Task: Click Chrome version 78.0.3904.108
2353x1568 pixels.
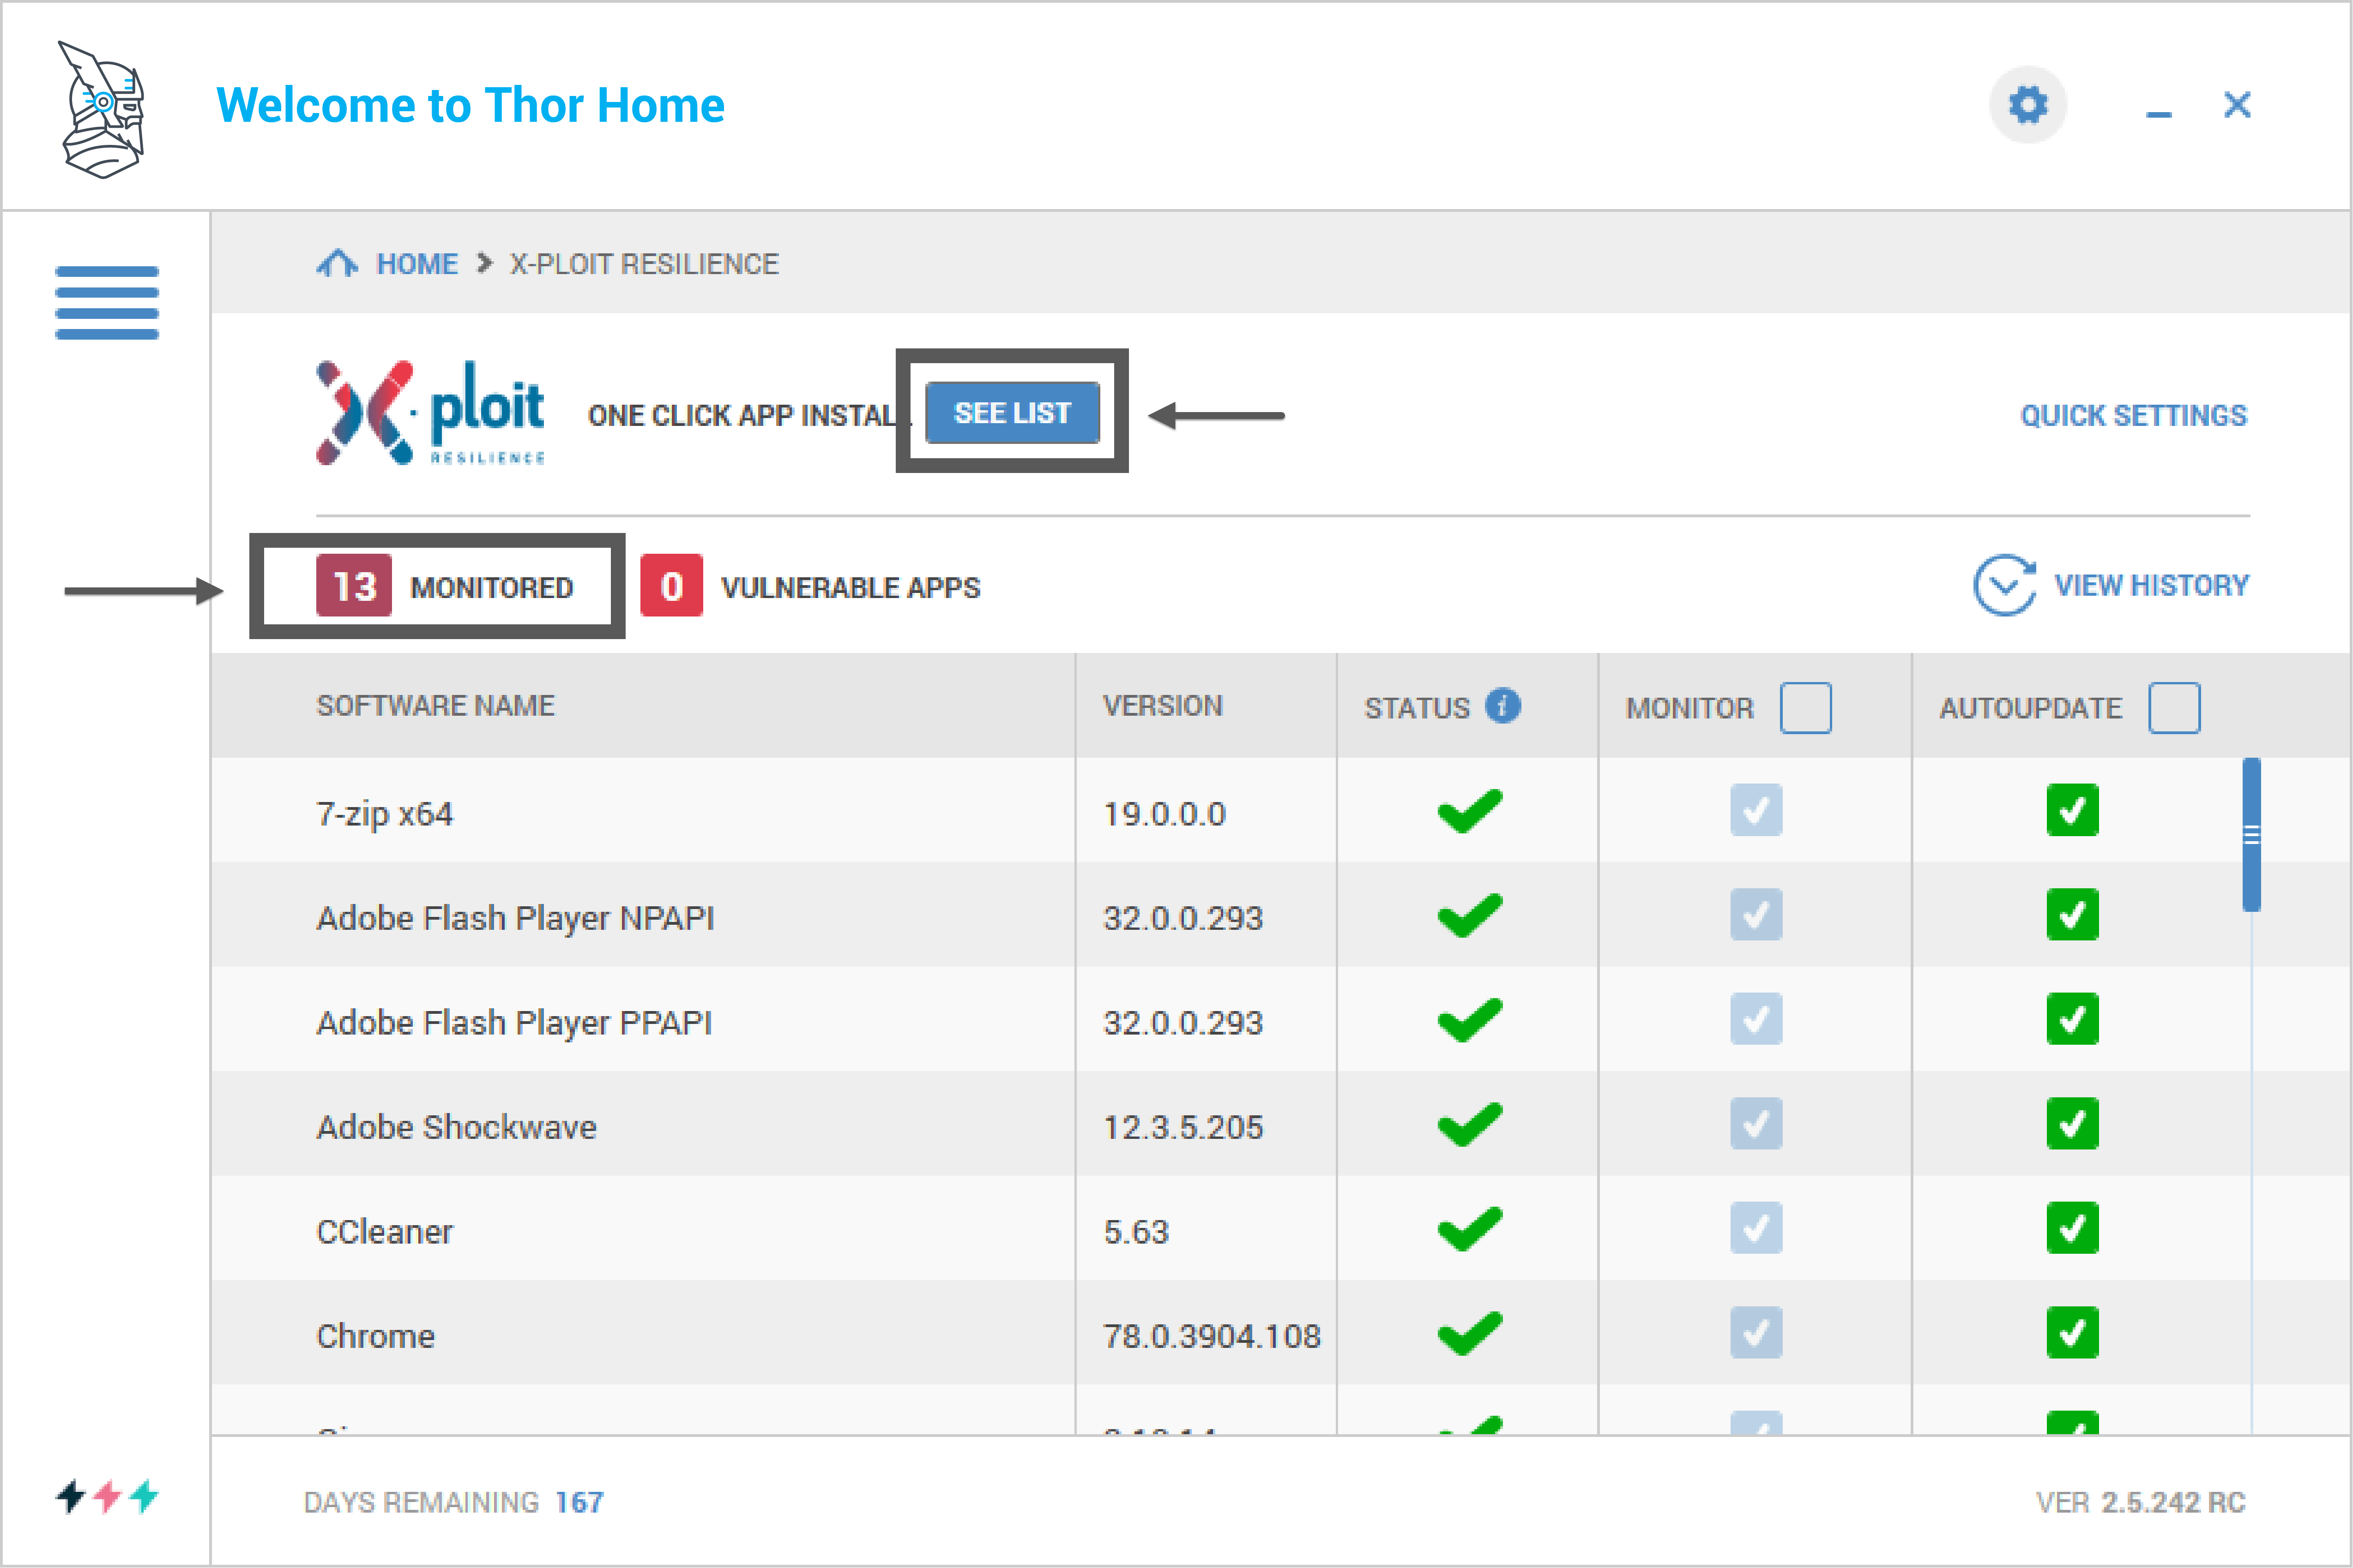Action: coord(1212,1336)
